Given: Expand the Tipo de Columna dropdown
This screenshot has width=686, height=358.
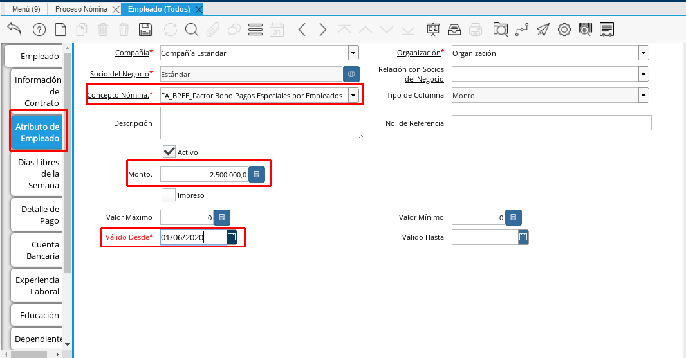Looking at the screenshot, I should tap(644, 95).
